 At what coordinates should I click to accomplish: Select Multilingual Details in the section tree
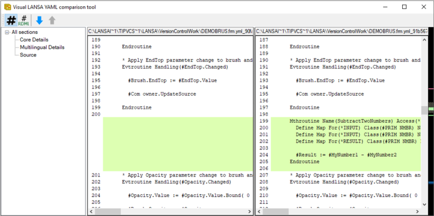[x=42, y=47]
